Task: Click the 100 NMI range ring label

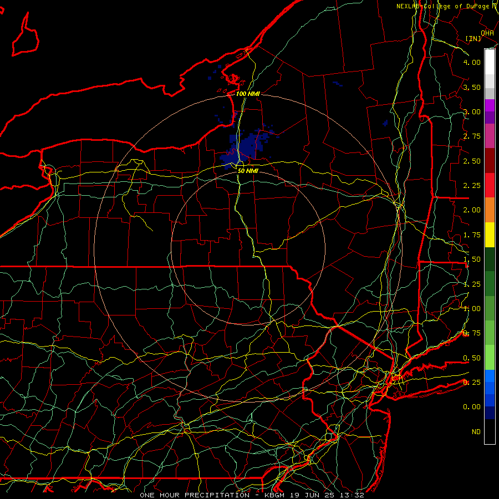Action: (248, 94)
